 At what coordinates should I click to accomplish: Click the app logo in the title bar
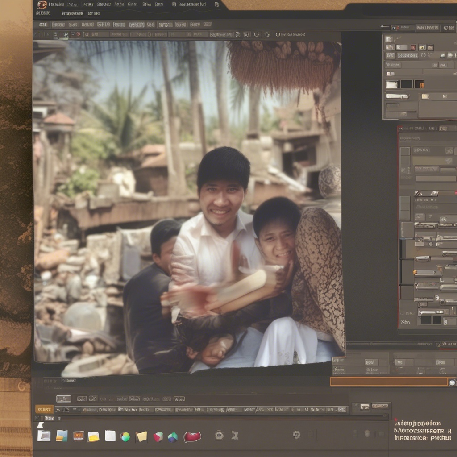tap(42, 4)
